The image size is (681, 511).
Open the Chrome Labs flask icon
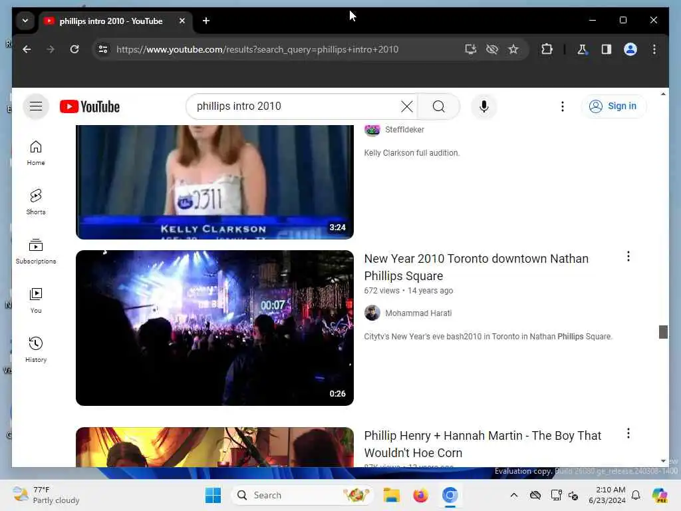point(582,49)
